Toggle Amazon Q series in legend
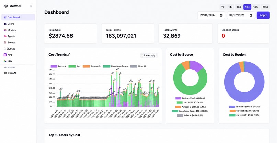 pyautogui.click(x=86, y=66)
